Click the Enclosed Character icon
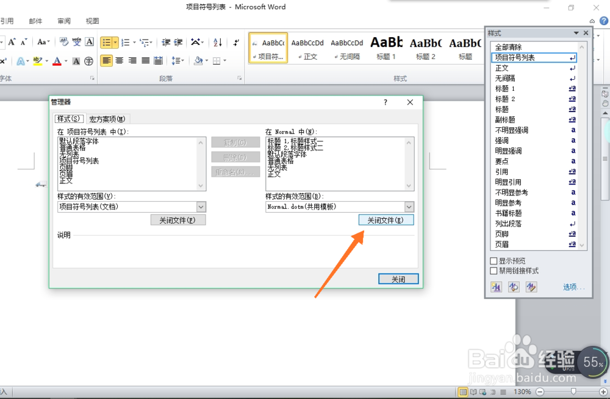 click(88, 61)
